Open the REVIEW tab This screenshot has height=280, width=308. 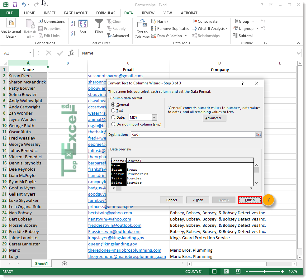tap(148, 13)
